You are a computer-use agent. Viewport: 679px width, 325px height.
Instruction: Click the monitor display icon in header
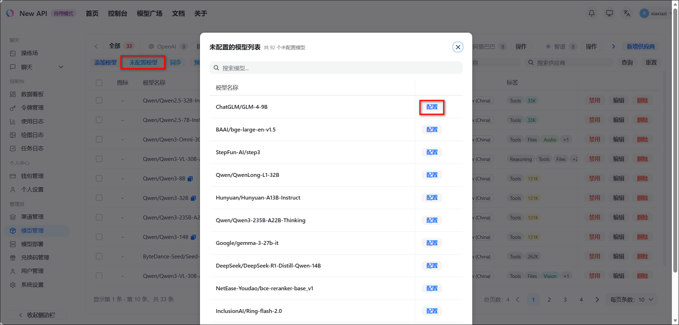coord(609,13)
